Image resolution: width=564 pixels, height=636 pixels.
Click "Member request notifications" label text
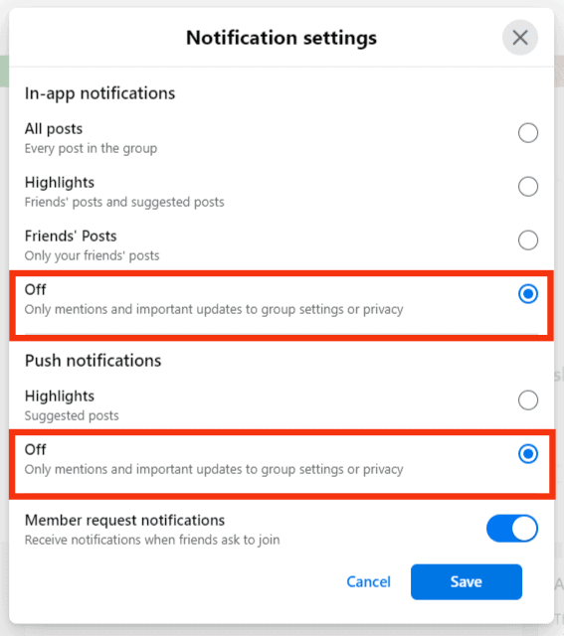(124, 521)
